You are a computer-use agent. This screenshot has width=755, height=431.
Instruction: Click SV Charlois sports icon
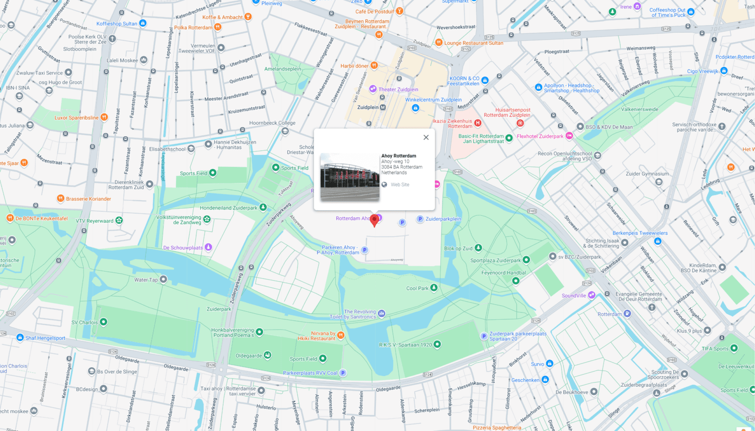[x=103, y=322]
